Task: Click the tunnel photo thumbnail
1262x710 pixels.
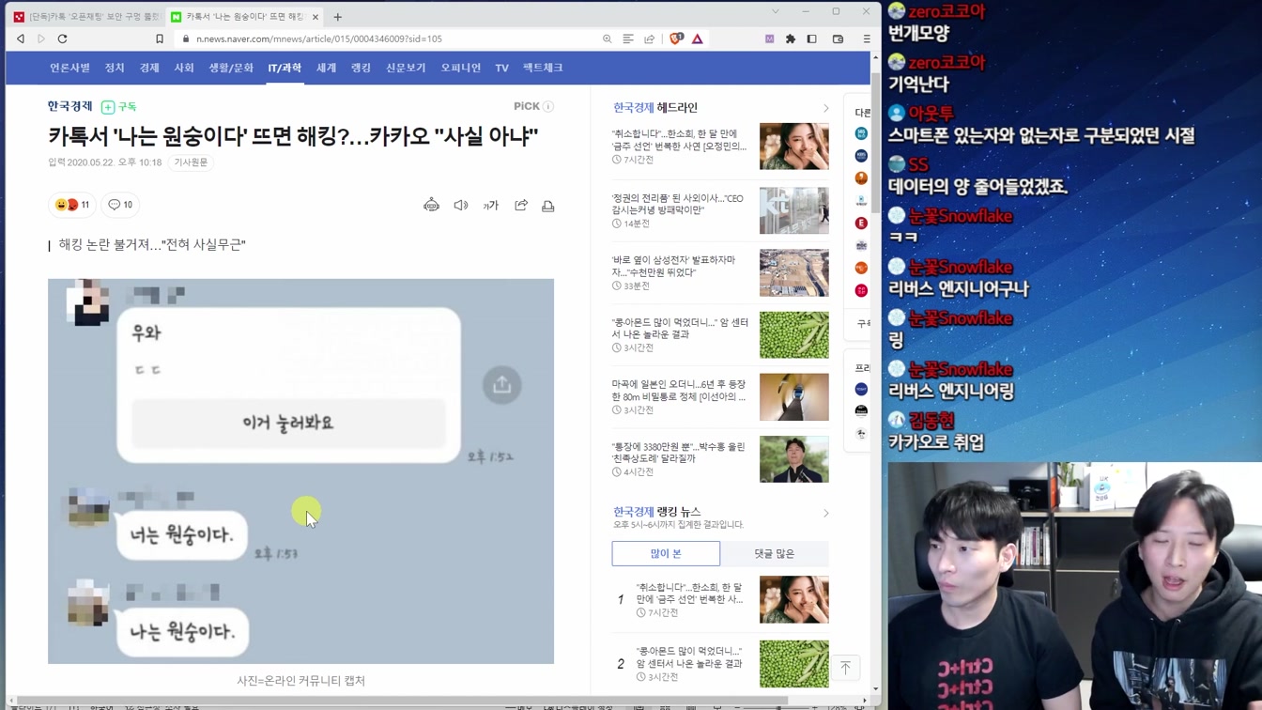Action: (794, 396)
